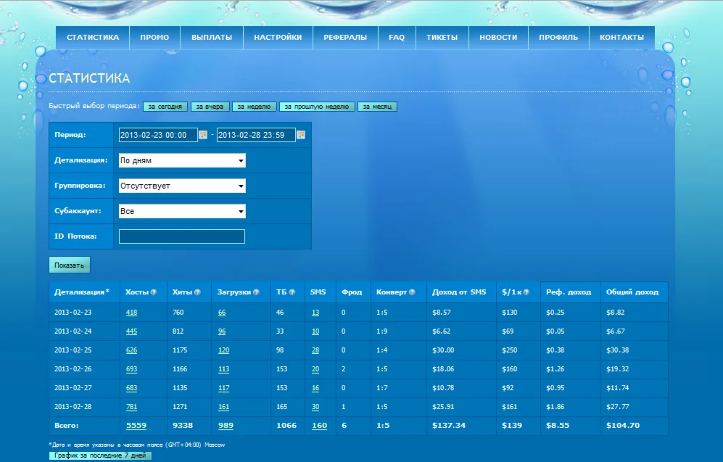
Task: Open hosts link 418 for 2013-02-23
Action: coord(131,313)
